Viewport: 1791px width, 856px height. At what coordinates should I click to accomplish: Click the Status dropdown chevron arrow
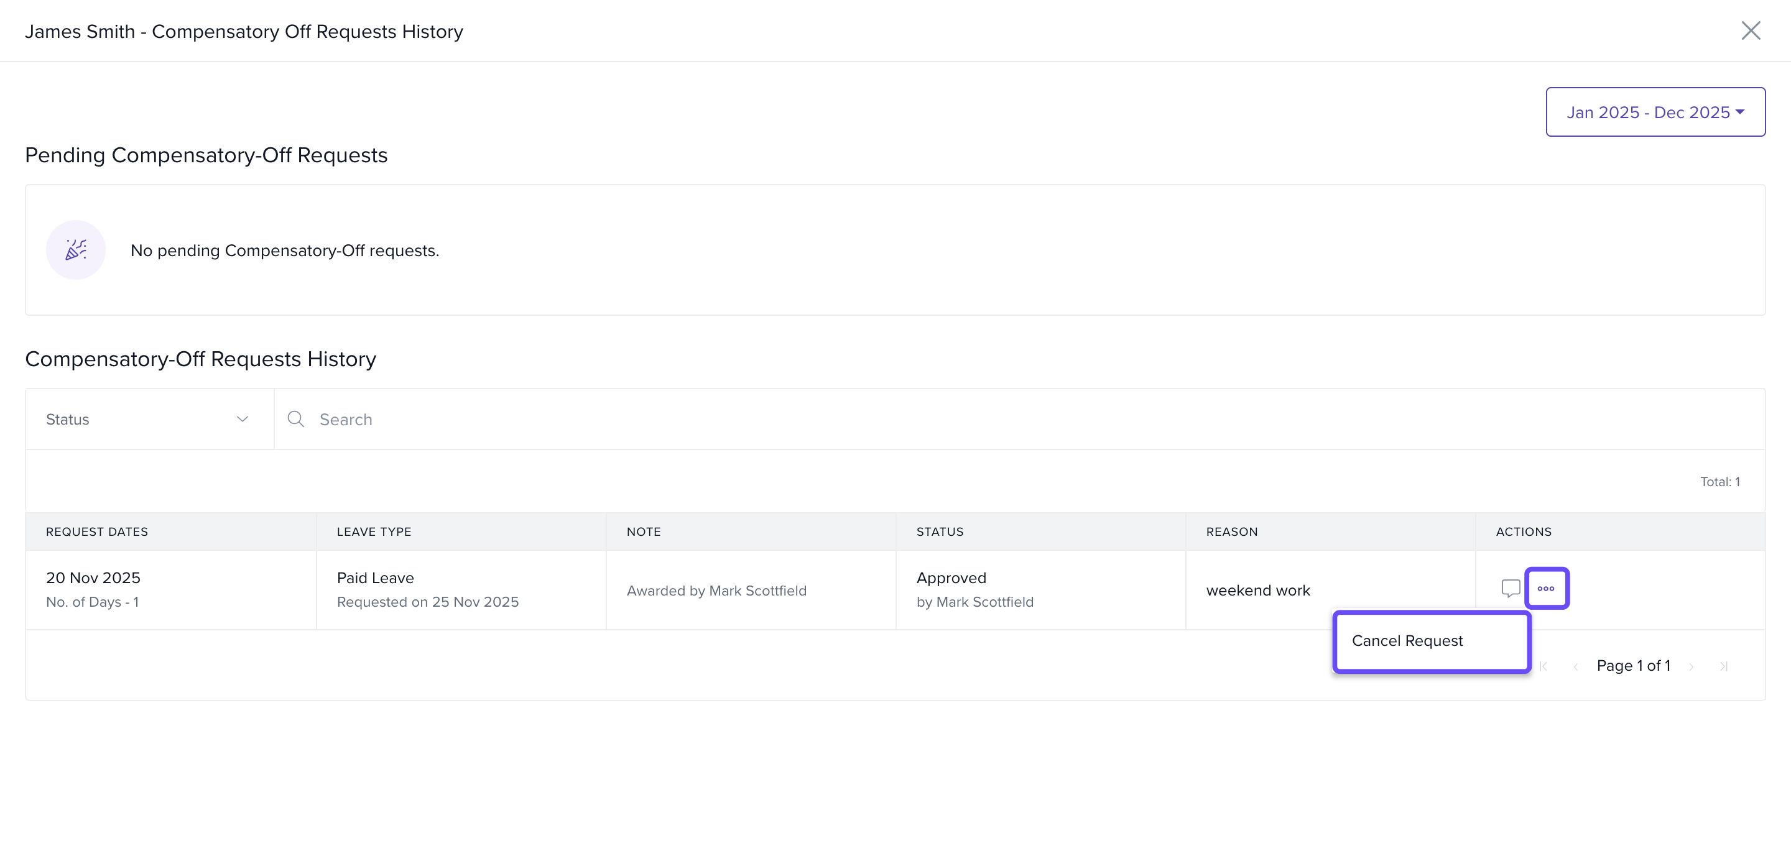click(x=242, y=419)
